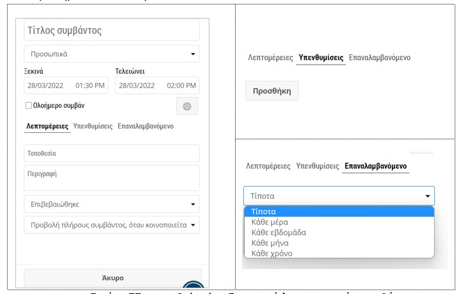Open Υπενθυμίσεις tab in event form
The width and height of the screenshot is (463, 294).
click(93, 127)
